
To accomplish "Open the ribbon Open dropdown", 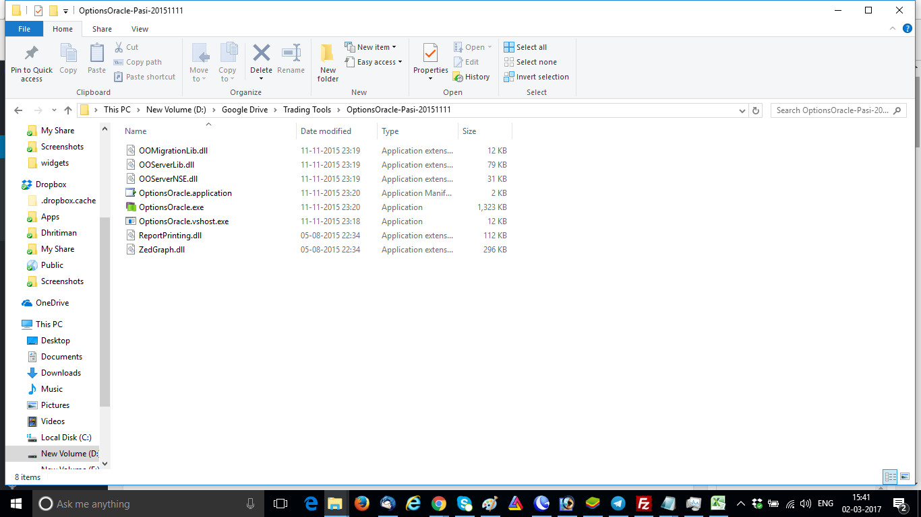I will 473,47.
